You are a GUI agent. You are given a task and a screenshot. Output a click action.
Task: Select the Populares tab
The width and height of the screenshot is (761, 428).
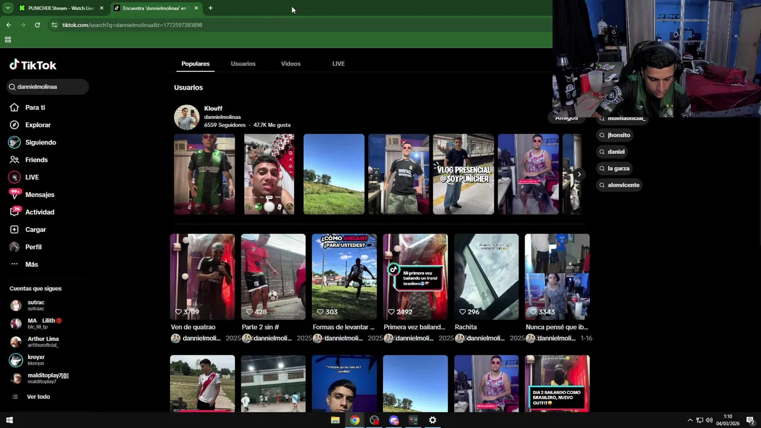tap(196, 64)
